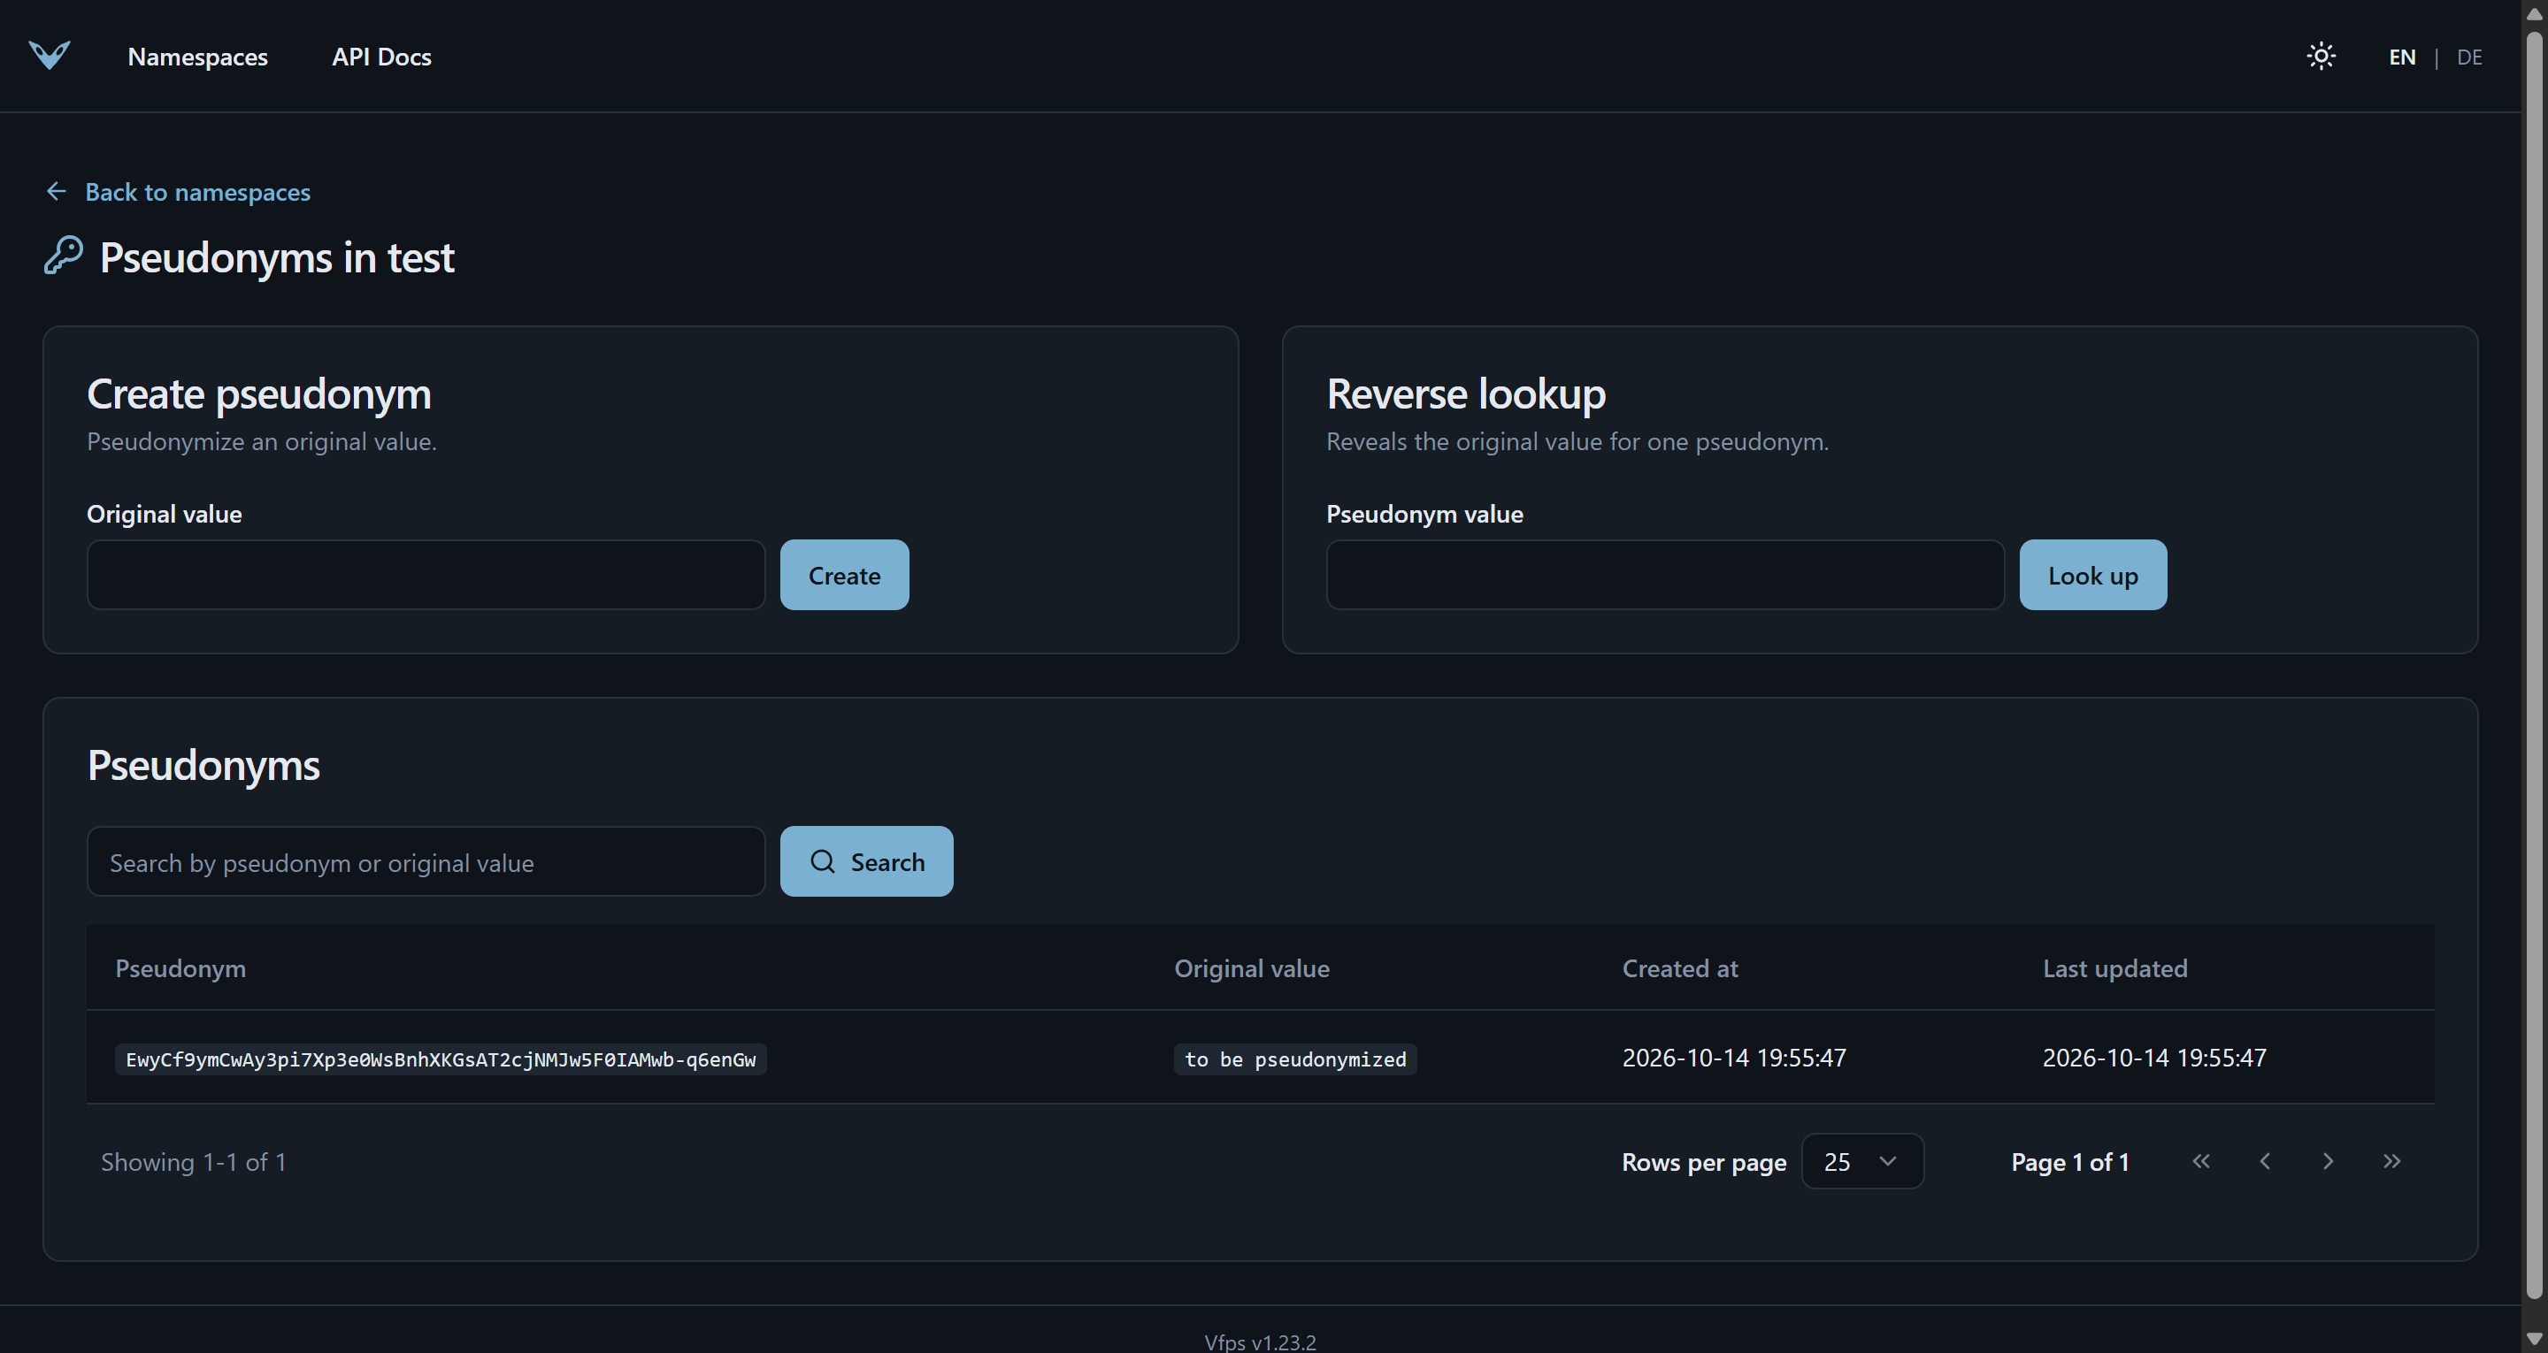Click the back arrow icon beside Back to namespaces
The image size is (2548, 1353).
click(x=57, y=191)
